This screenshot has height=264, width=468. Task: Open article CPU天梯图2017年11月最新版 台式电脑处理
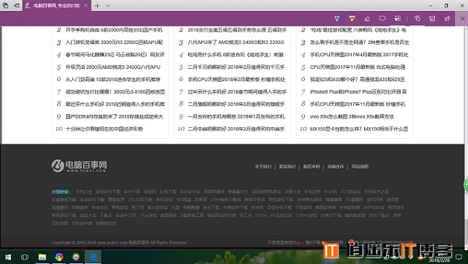coord(358,67)
